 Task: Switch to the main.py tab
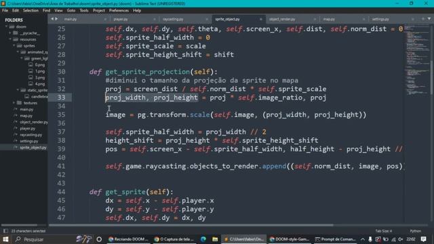71,19
